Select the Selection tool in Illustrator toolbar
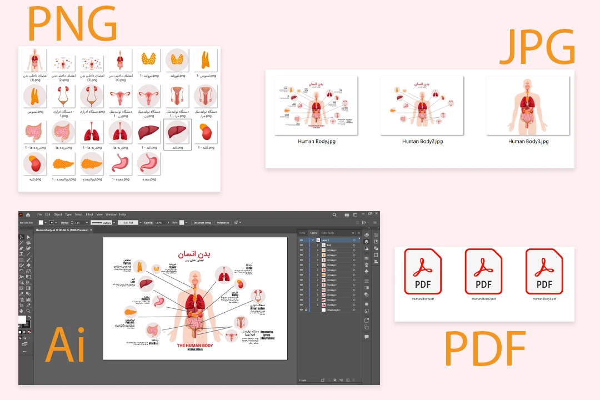This screenshot has width=600, height=400. coord(21,237)
